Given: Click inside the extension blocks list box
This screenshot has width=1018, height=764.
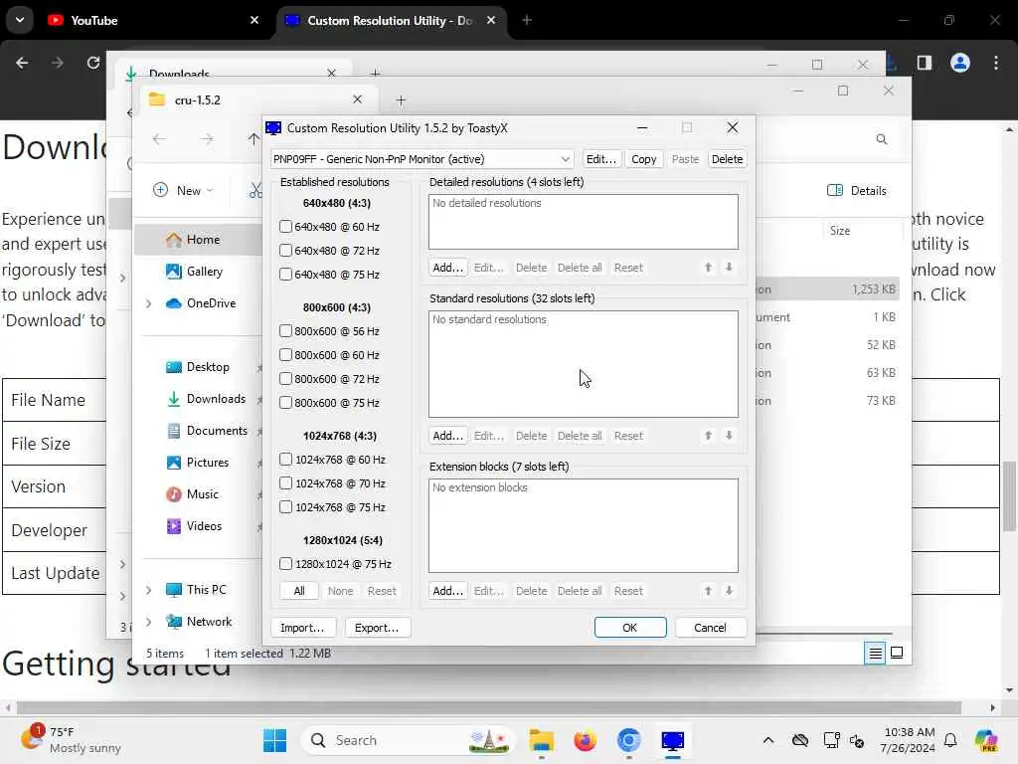Looking at the screenshot, I should (x=583, y=525).
